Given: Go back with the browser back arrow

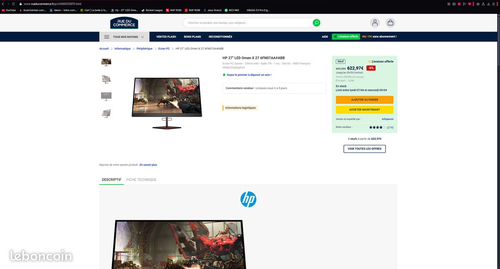Looking at the screenshot, I should pyautogui.click(x=2, y=4).
